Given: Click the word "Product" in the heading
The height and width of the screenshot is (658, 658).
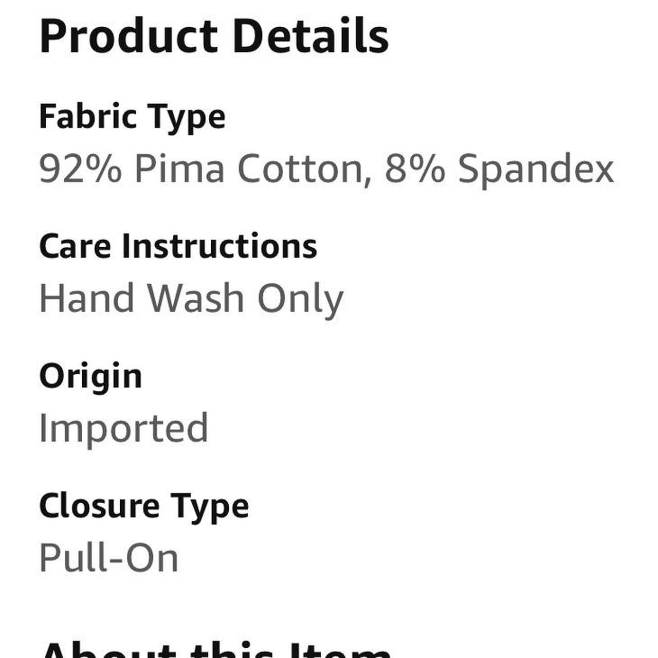Looking at the screenshot, I should [129, 36].
